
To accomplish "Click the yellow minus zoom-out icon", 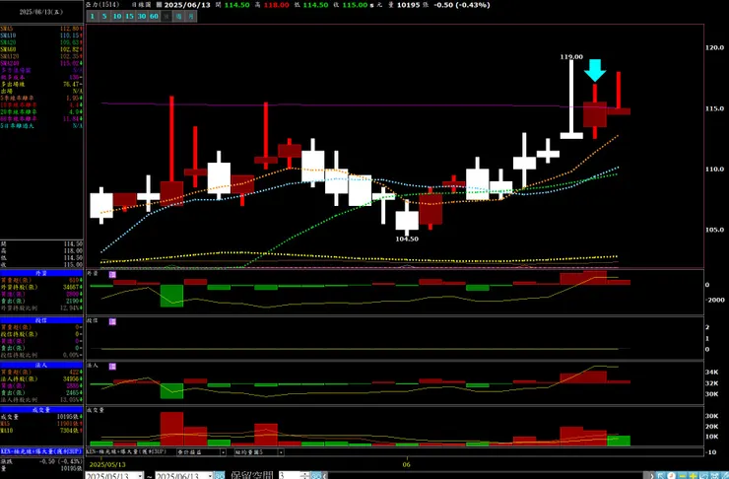I will (683, 476).
